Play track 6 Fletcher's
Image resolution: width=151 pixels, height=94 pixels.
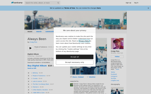28,87
